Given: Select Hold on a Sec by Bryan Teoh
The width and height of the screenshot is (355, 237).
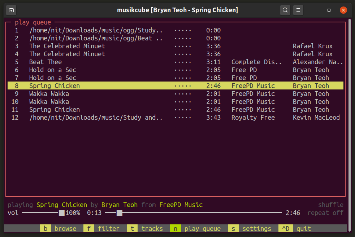Looking at the screenshot, I should pos(52,70).
